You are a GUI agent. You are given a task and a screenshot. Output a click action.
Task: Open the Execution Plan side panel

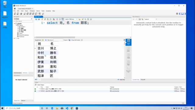(x=129, y=70)
